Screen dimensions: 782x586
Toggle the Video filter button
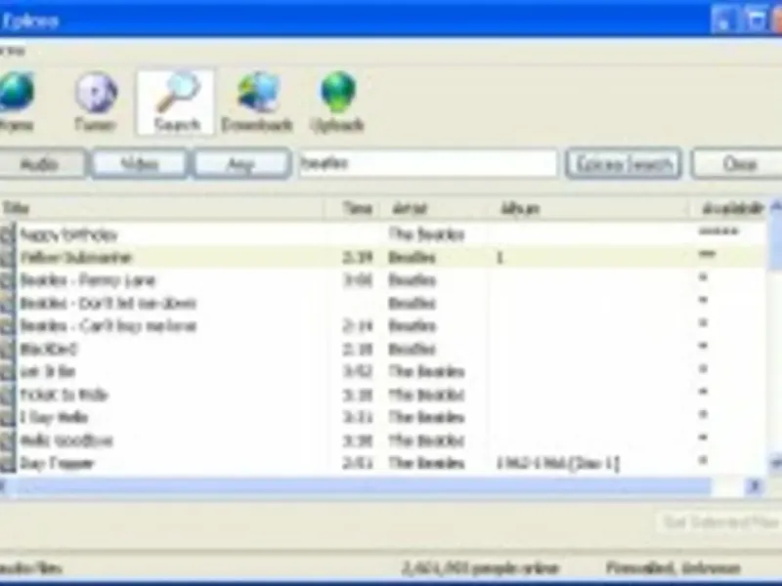pyautogui.click(x=140, y=163)
